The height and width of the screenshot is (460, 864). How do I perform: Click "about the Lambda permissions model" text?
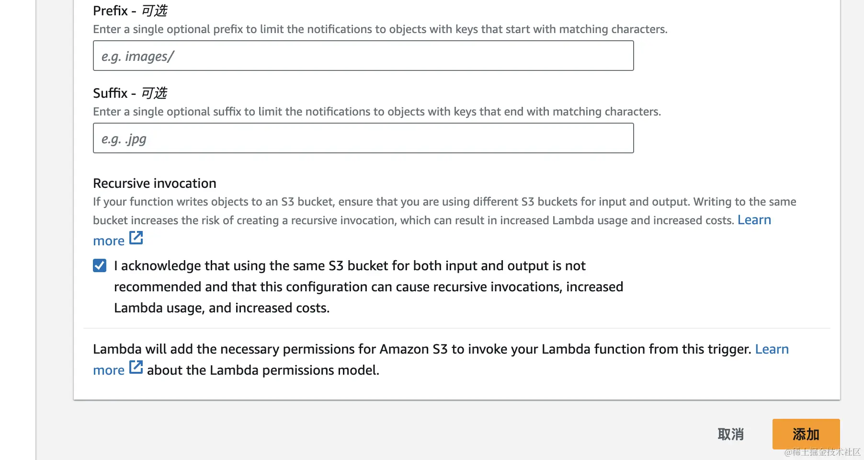tap(263, 370)
